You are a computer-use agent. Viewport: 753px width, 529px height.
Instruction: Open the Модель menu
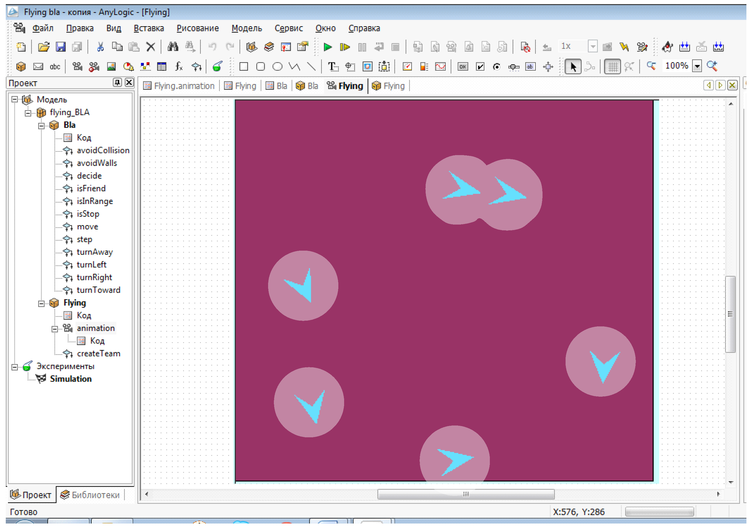coord(247,29)
